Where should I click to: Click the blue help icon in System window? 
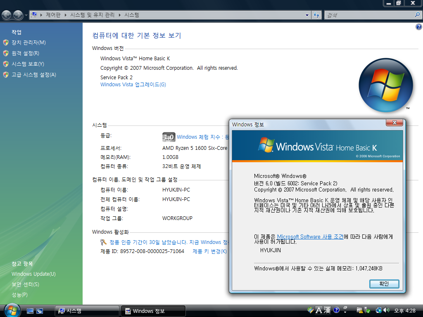tap(419, 27)
